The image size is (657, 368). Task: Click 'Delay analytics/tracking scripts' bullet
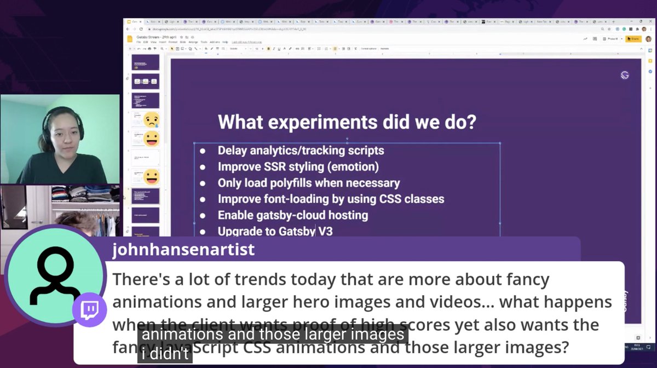[x=301, y=151]
